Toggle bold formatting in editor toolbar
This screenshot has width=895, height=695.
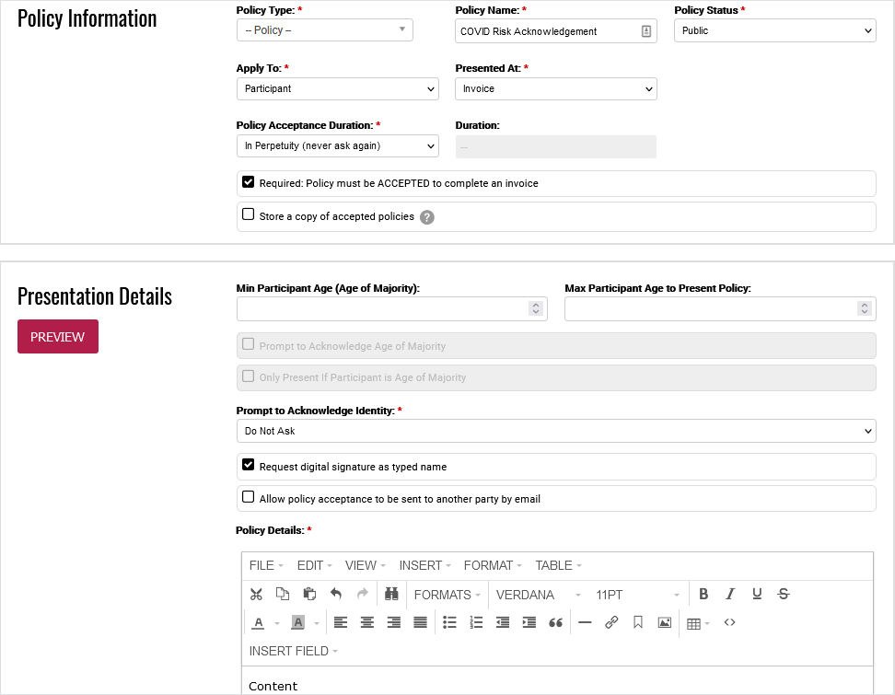[703, 595]
